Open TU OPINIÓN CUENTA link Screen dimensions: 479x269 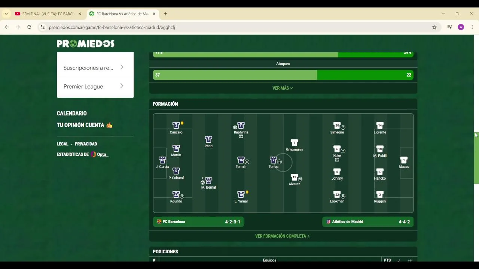pyautogui.click(x=85, y=125)
